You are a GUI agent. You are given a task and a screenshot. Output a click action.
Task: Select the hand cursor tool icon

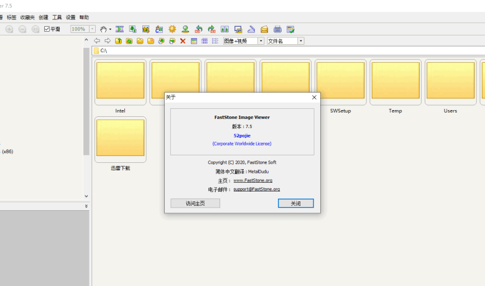(103, 29)
